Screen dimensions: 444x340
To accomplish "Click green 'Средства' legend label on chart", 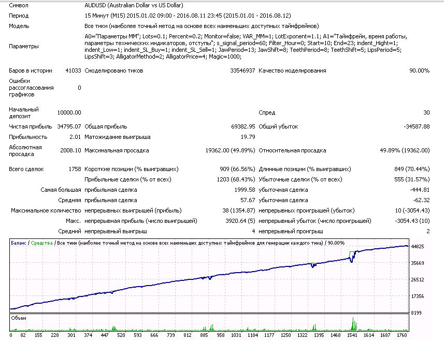I will coord(41,243).
